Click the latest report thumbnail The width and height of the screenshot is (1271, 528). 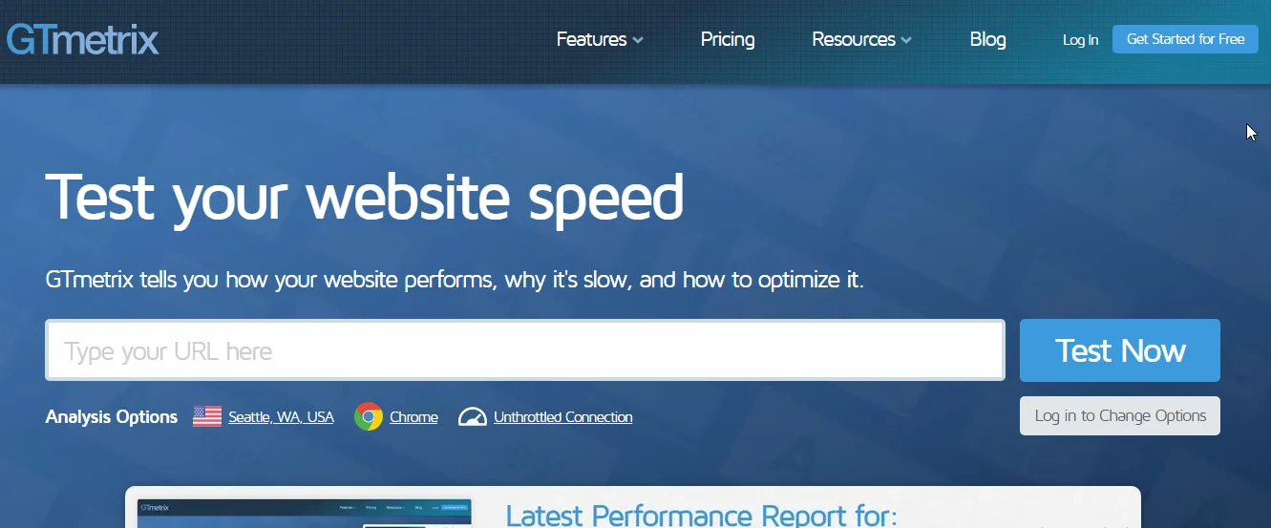pos(305,513)
